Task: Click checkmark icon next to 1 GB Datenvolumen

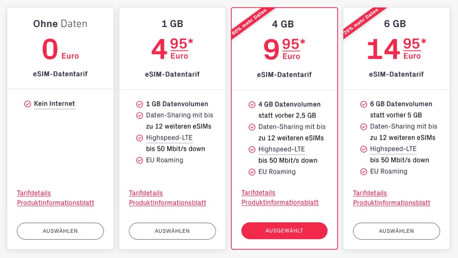Action: 140,104
